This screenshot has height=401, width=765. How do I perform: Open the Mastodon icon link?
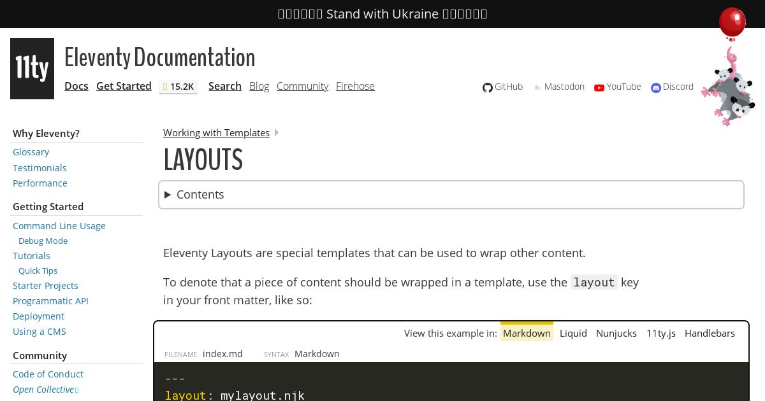click(537, 87)
